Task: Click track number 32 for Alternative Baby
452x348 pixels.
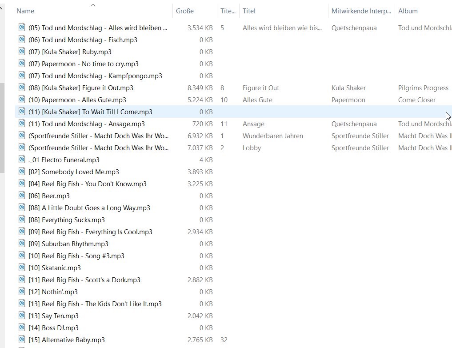Action: click(x=224, y=340)
